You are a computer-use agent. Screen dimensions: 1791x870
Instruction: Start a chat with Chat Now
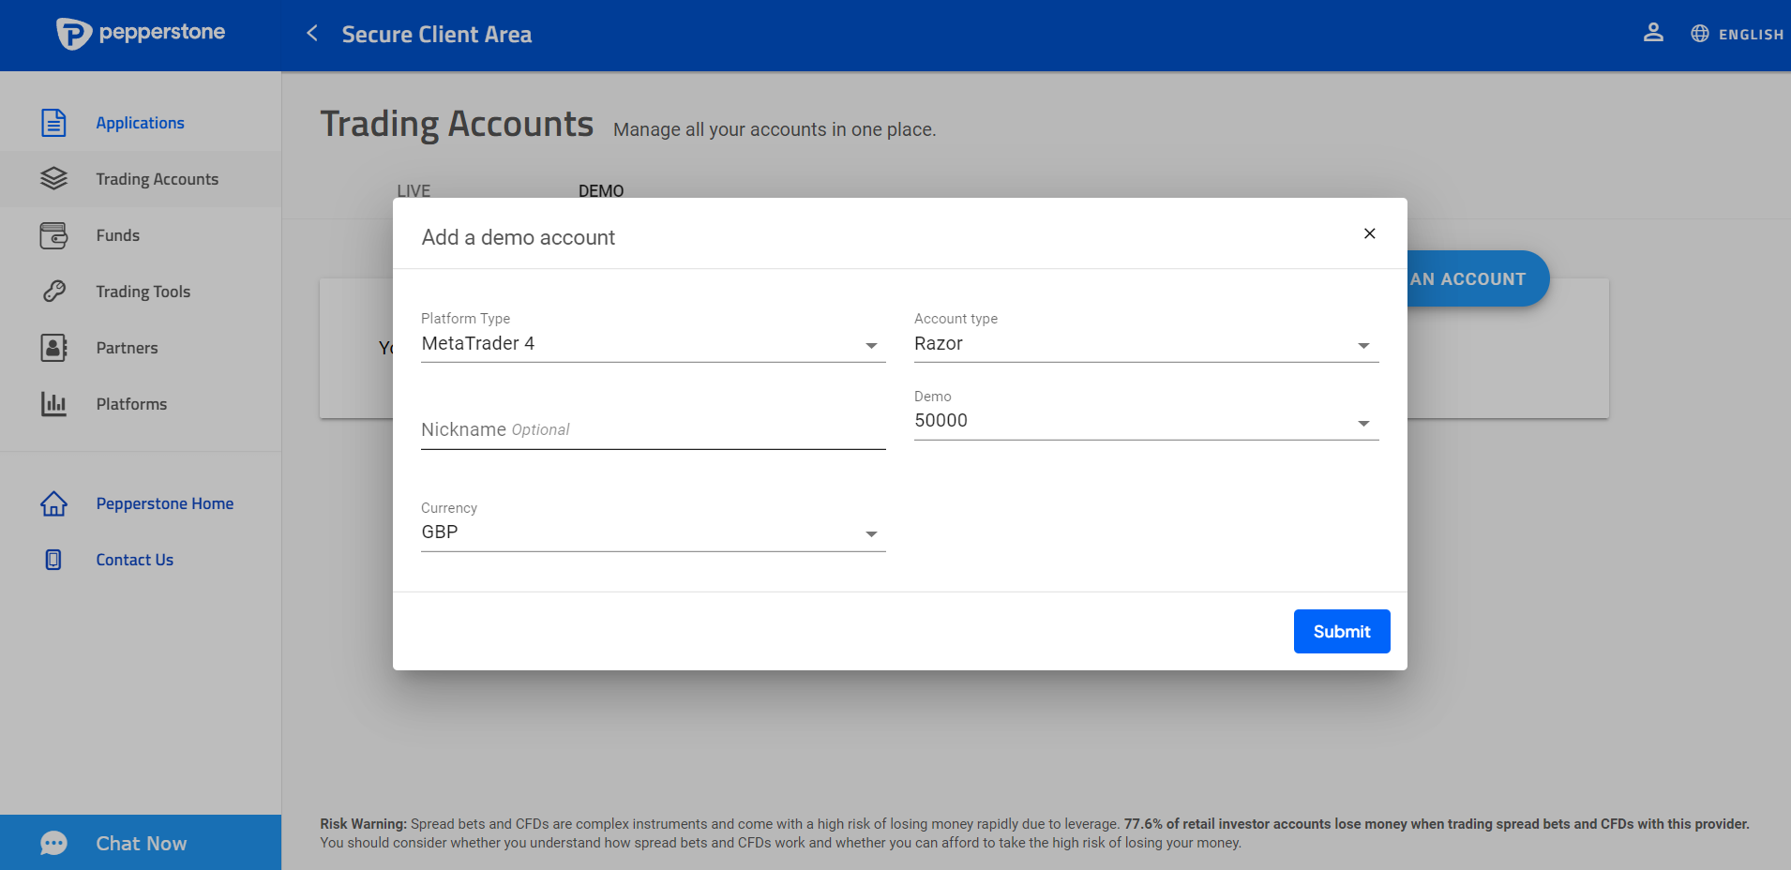(x=141, y=843)
